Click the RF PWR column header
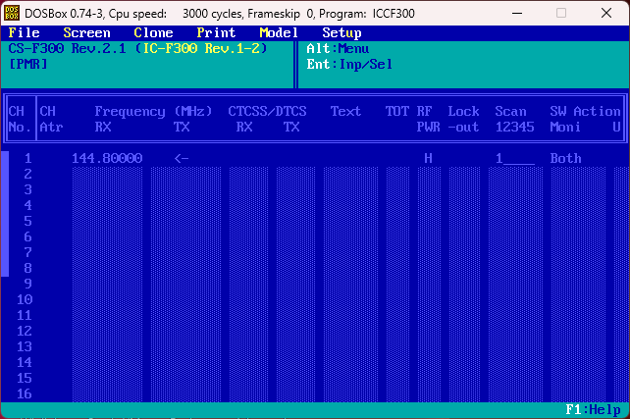Screen dimensions: 630x419 coord(428,119)
